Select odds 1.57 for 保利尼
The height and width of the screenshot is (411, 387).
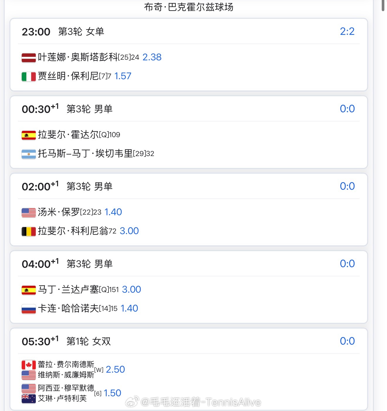point(123,76)
